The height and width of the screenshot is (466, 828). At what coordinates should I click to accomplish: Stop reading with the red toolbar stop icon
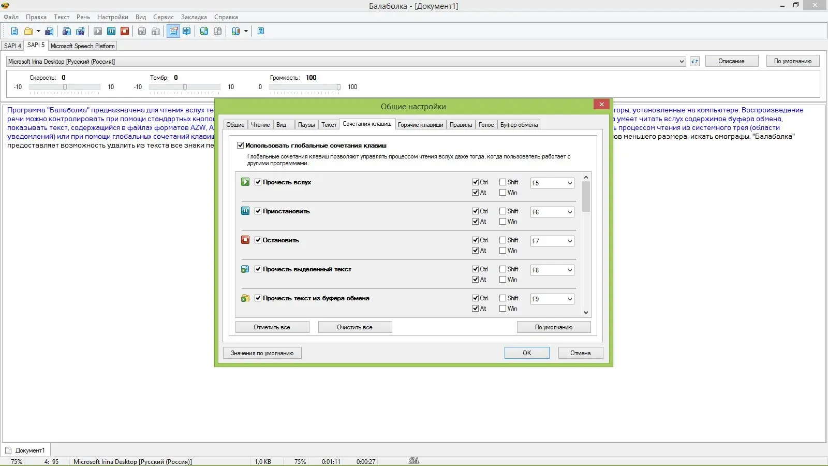[x=125, y=31]
